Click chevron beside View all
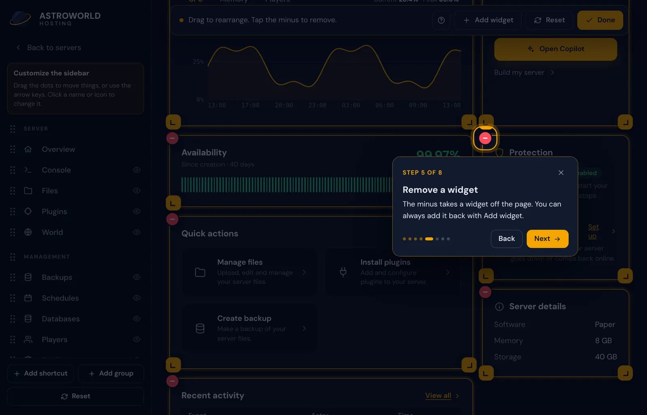The height and width of the screenshot is (415, 647). [x=457, y=396]
